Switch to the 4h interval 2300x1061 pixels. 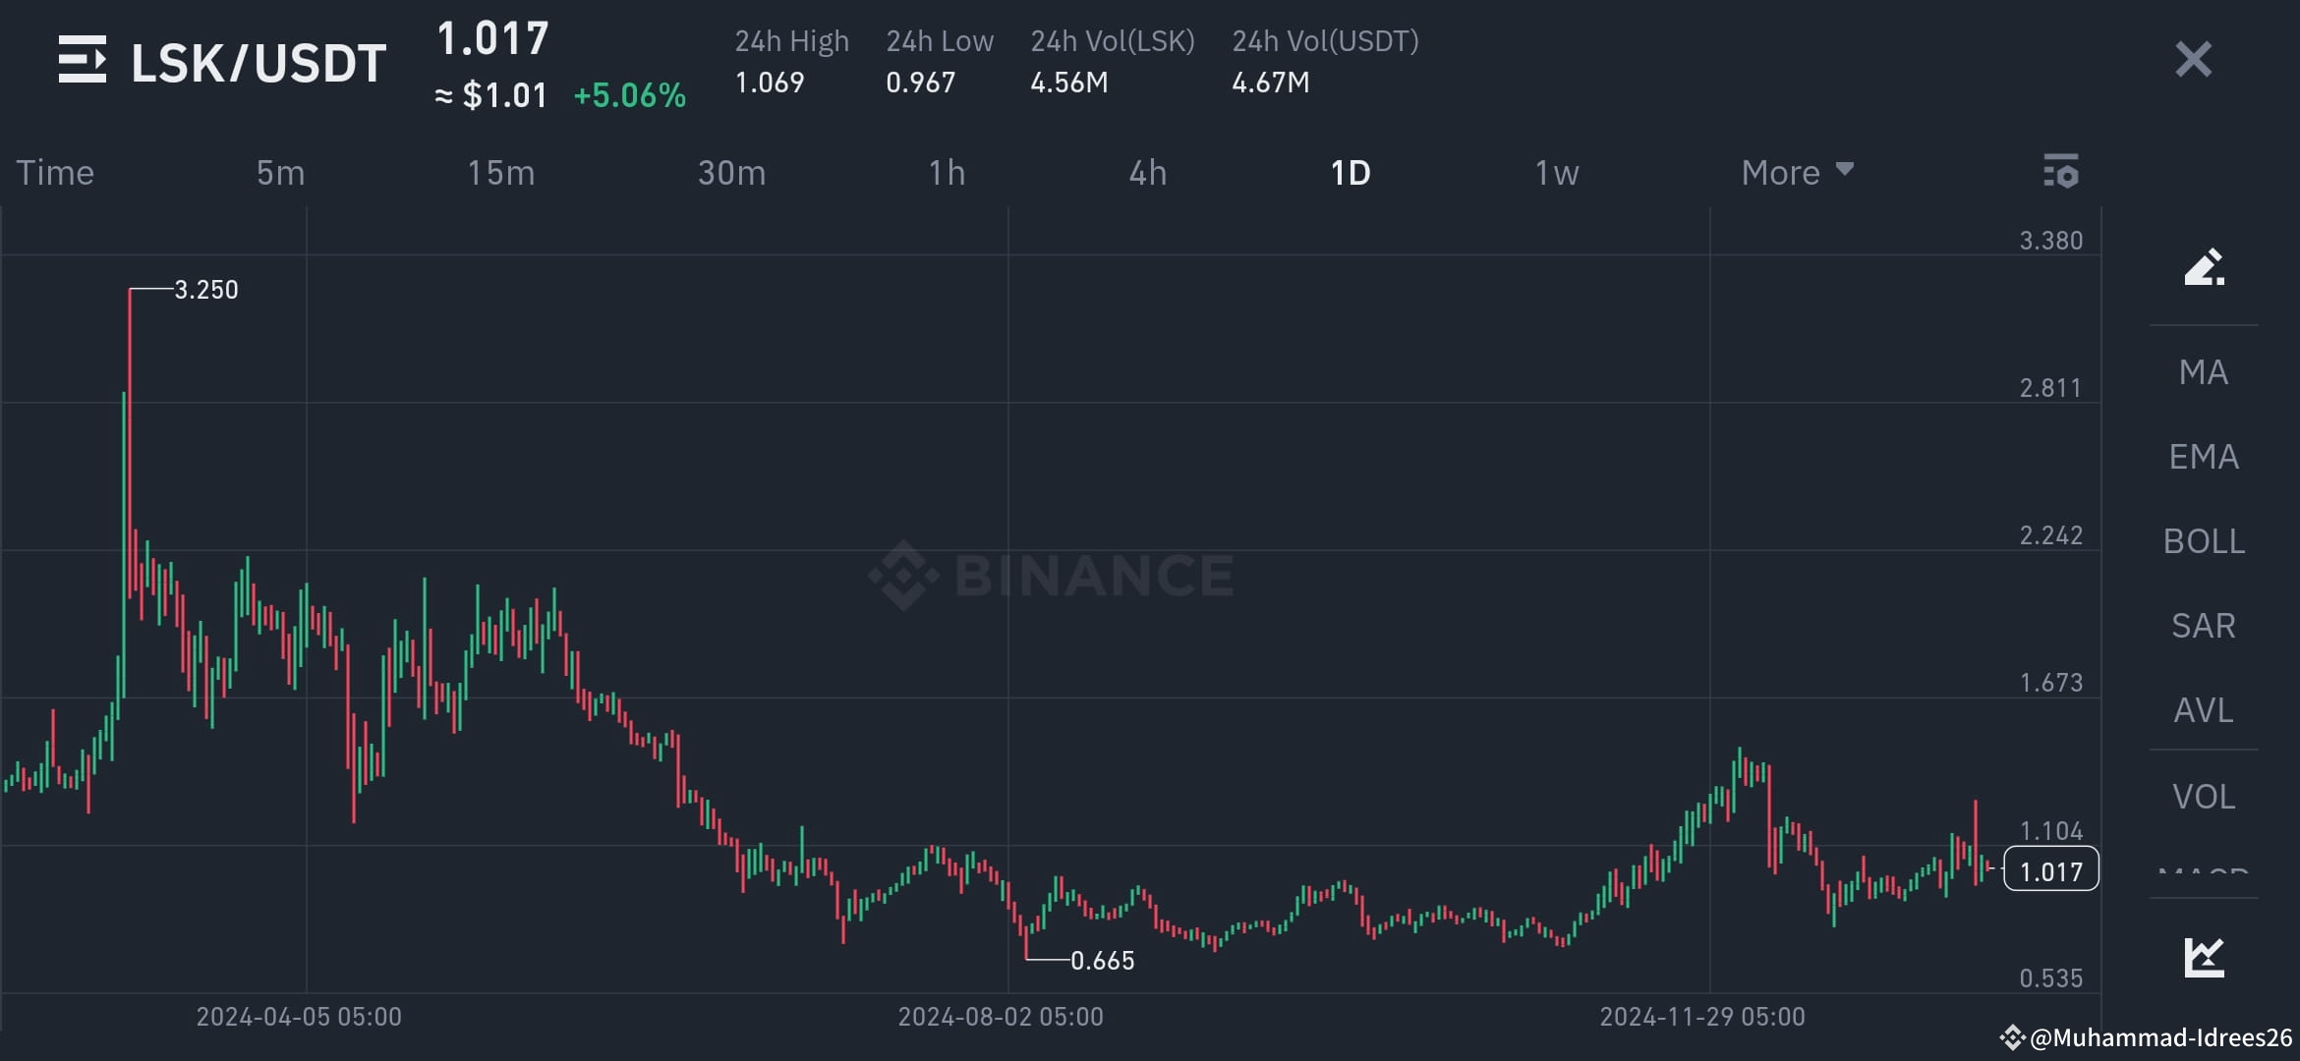[x=1146, y=172]
